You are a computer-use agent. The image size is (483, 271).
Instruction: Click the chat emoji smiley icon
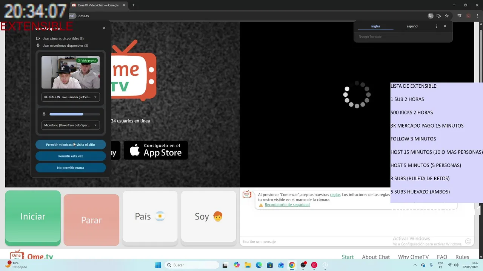[468, 241]
